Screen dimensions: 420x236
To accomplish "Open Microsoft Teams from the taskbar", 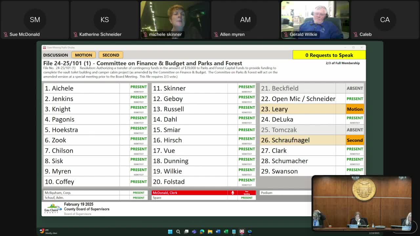I will (194, 231).
